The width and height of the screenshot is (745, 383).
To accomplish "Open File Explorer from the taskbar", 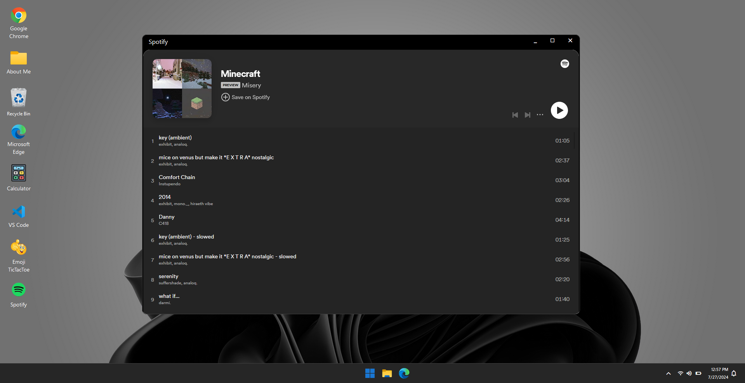I will click(x=387, y=373).
